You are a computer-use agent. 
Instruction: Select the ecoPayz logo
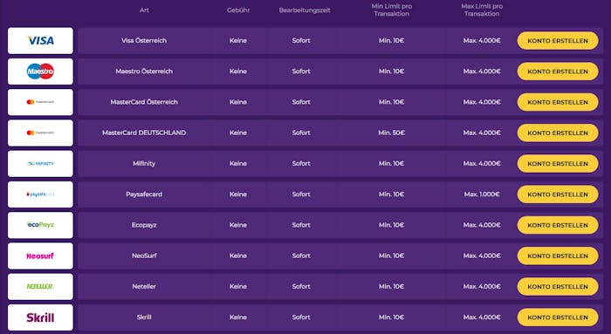tap(40, 225)
